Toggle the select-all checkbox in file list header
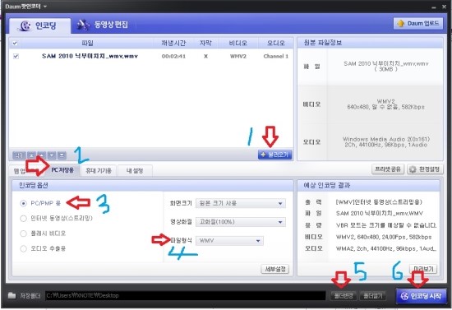 coord(15,44)
